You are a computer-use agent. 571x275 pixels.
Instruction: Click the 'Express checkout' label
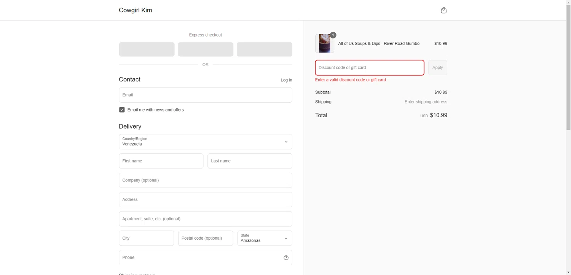[x=206, y=35]
